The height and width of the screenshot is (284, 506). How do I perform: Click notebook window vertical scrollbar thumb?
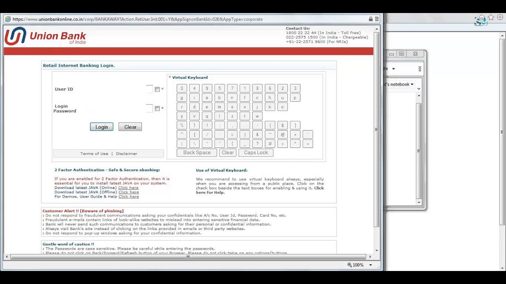[x=419, y=151]
